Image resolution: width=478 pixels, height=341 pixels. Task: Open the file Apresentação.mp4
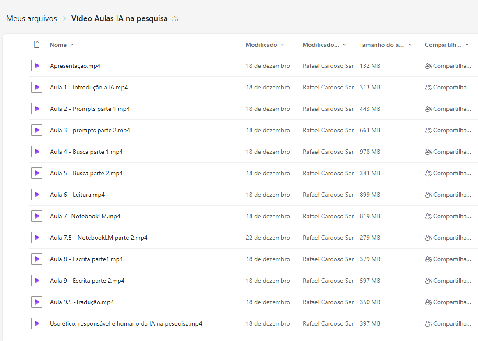pos(75,66)
